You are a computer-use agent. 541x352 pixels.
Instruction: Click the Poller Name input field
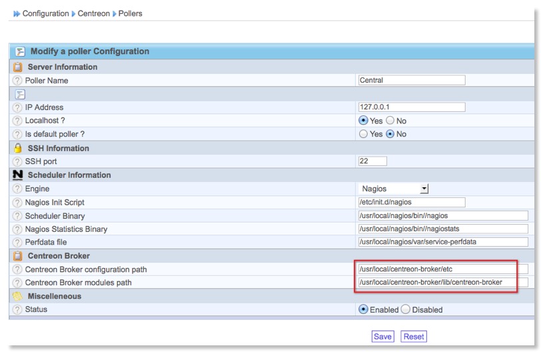(411, 81)
